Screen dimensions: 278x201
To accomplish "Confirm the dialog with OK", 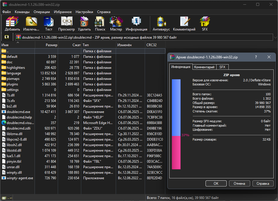I will [216, 183].
